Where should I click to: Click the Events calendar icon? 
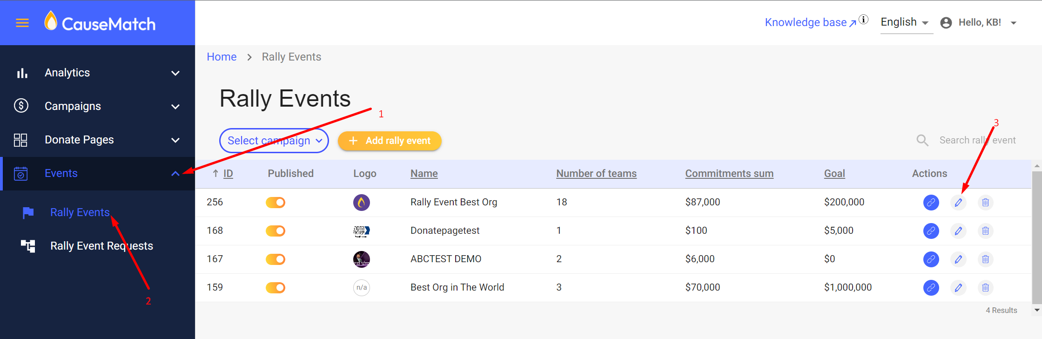point(20,173)
